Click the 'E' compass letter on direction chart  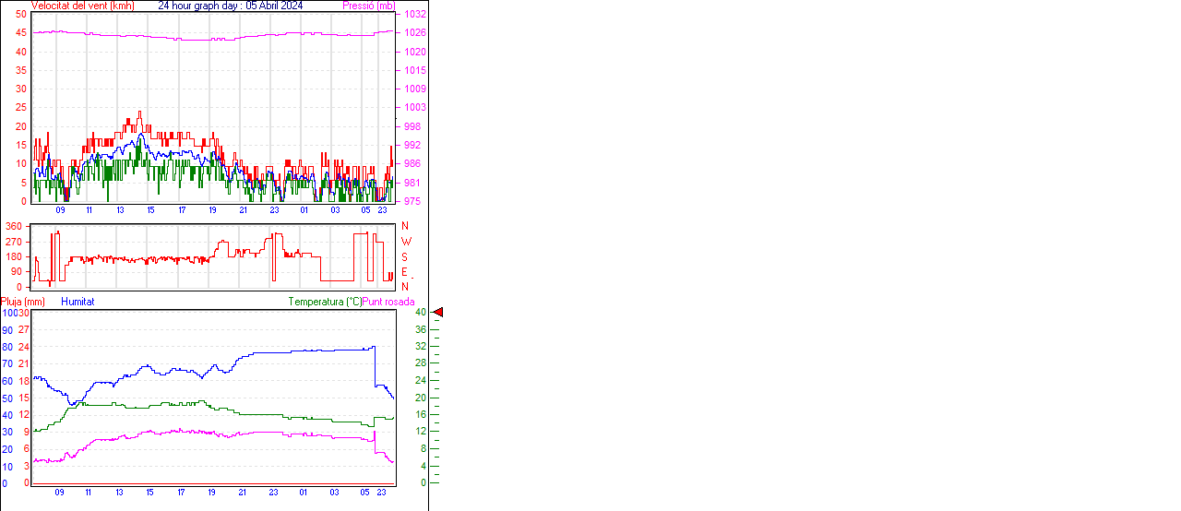[x=404, y=271]
